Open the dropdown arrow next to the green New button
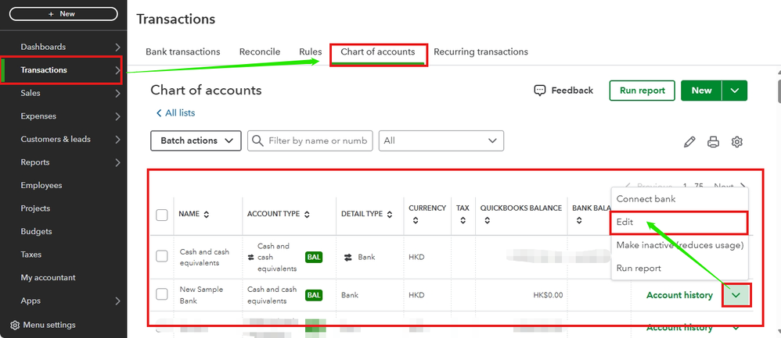Image resolution: width=781 pixels, height=338 pixels. click(x=735, y=91)
